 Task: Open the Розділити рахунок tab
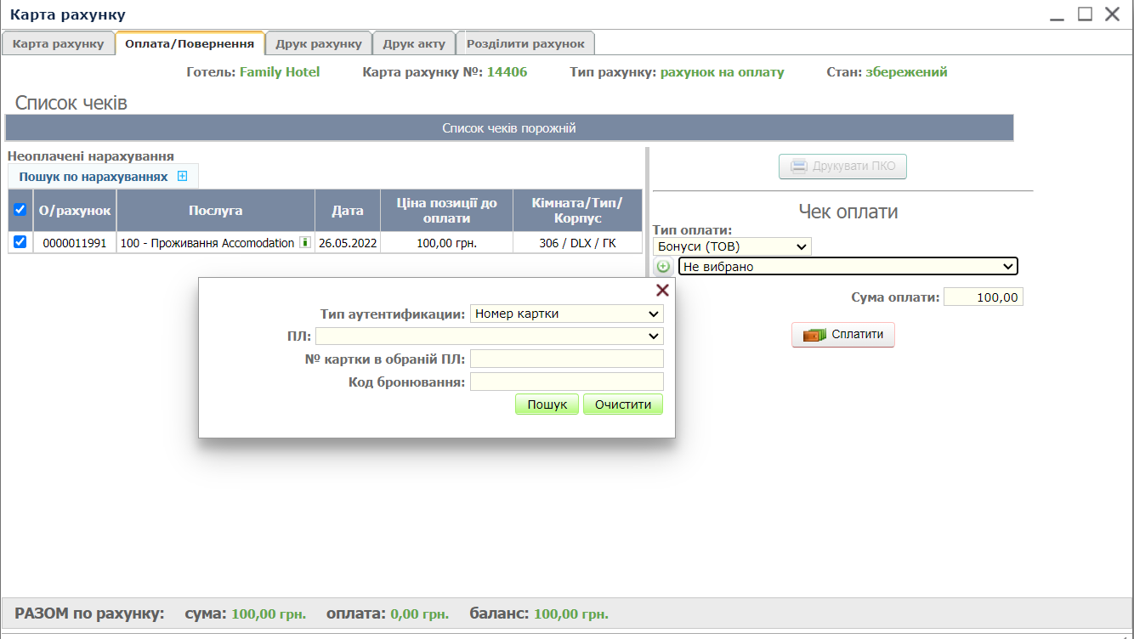[525, 43]
